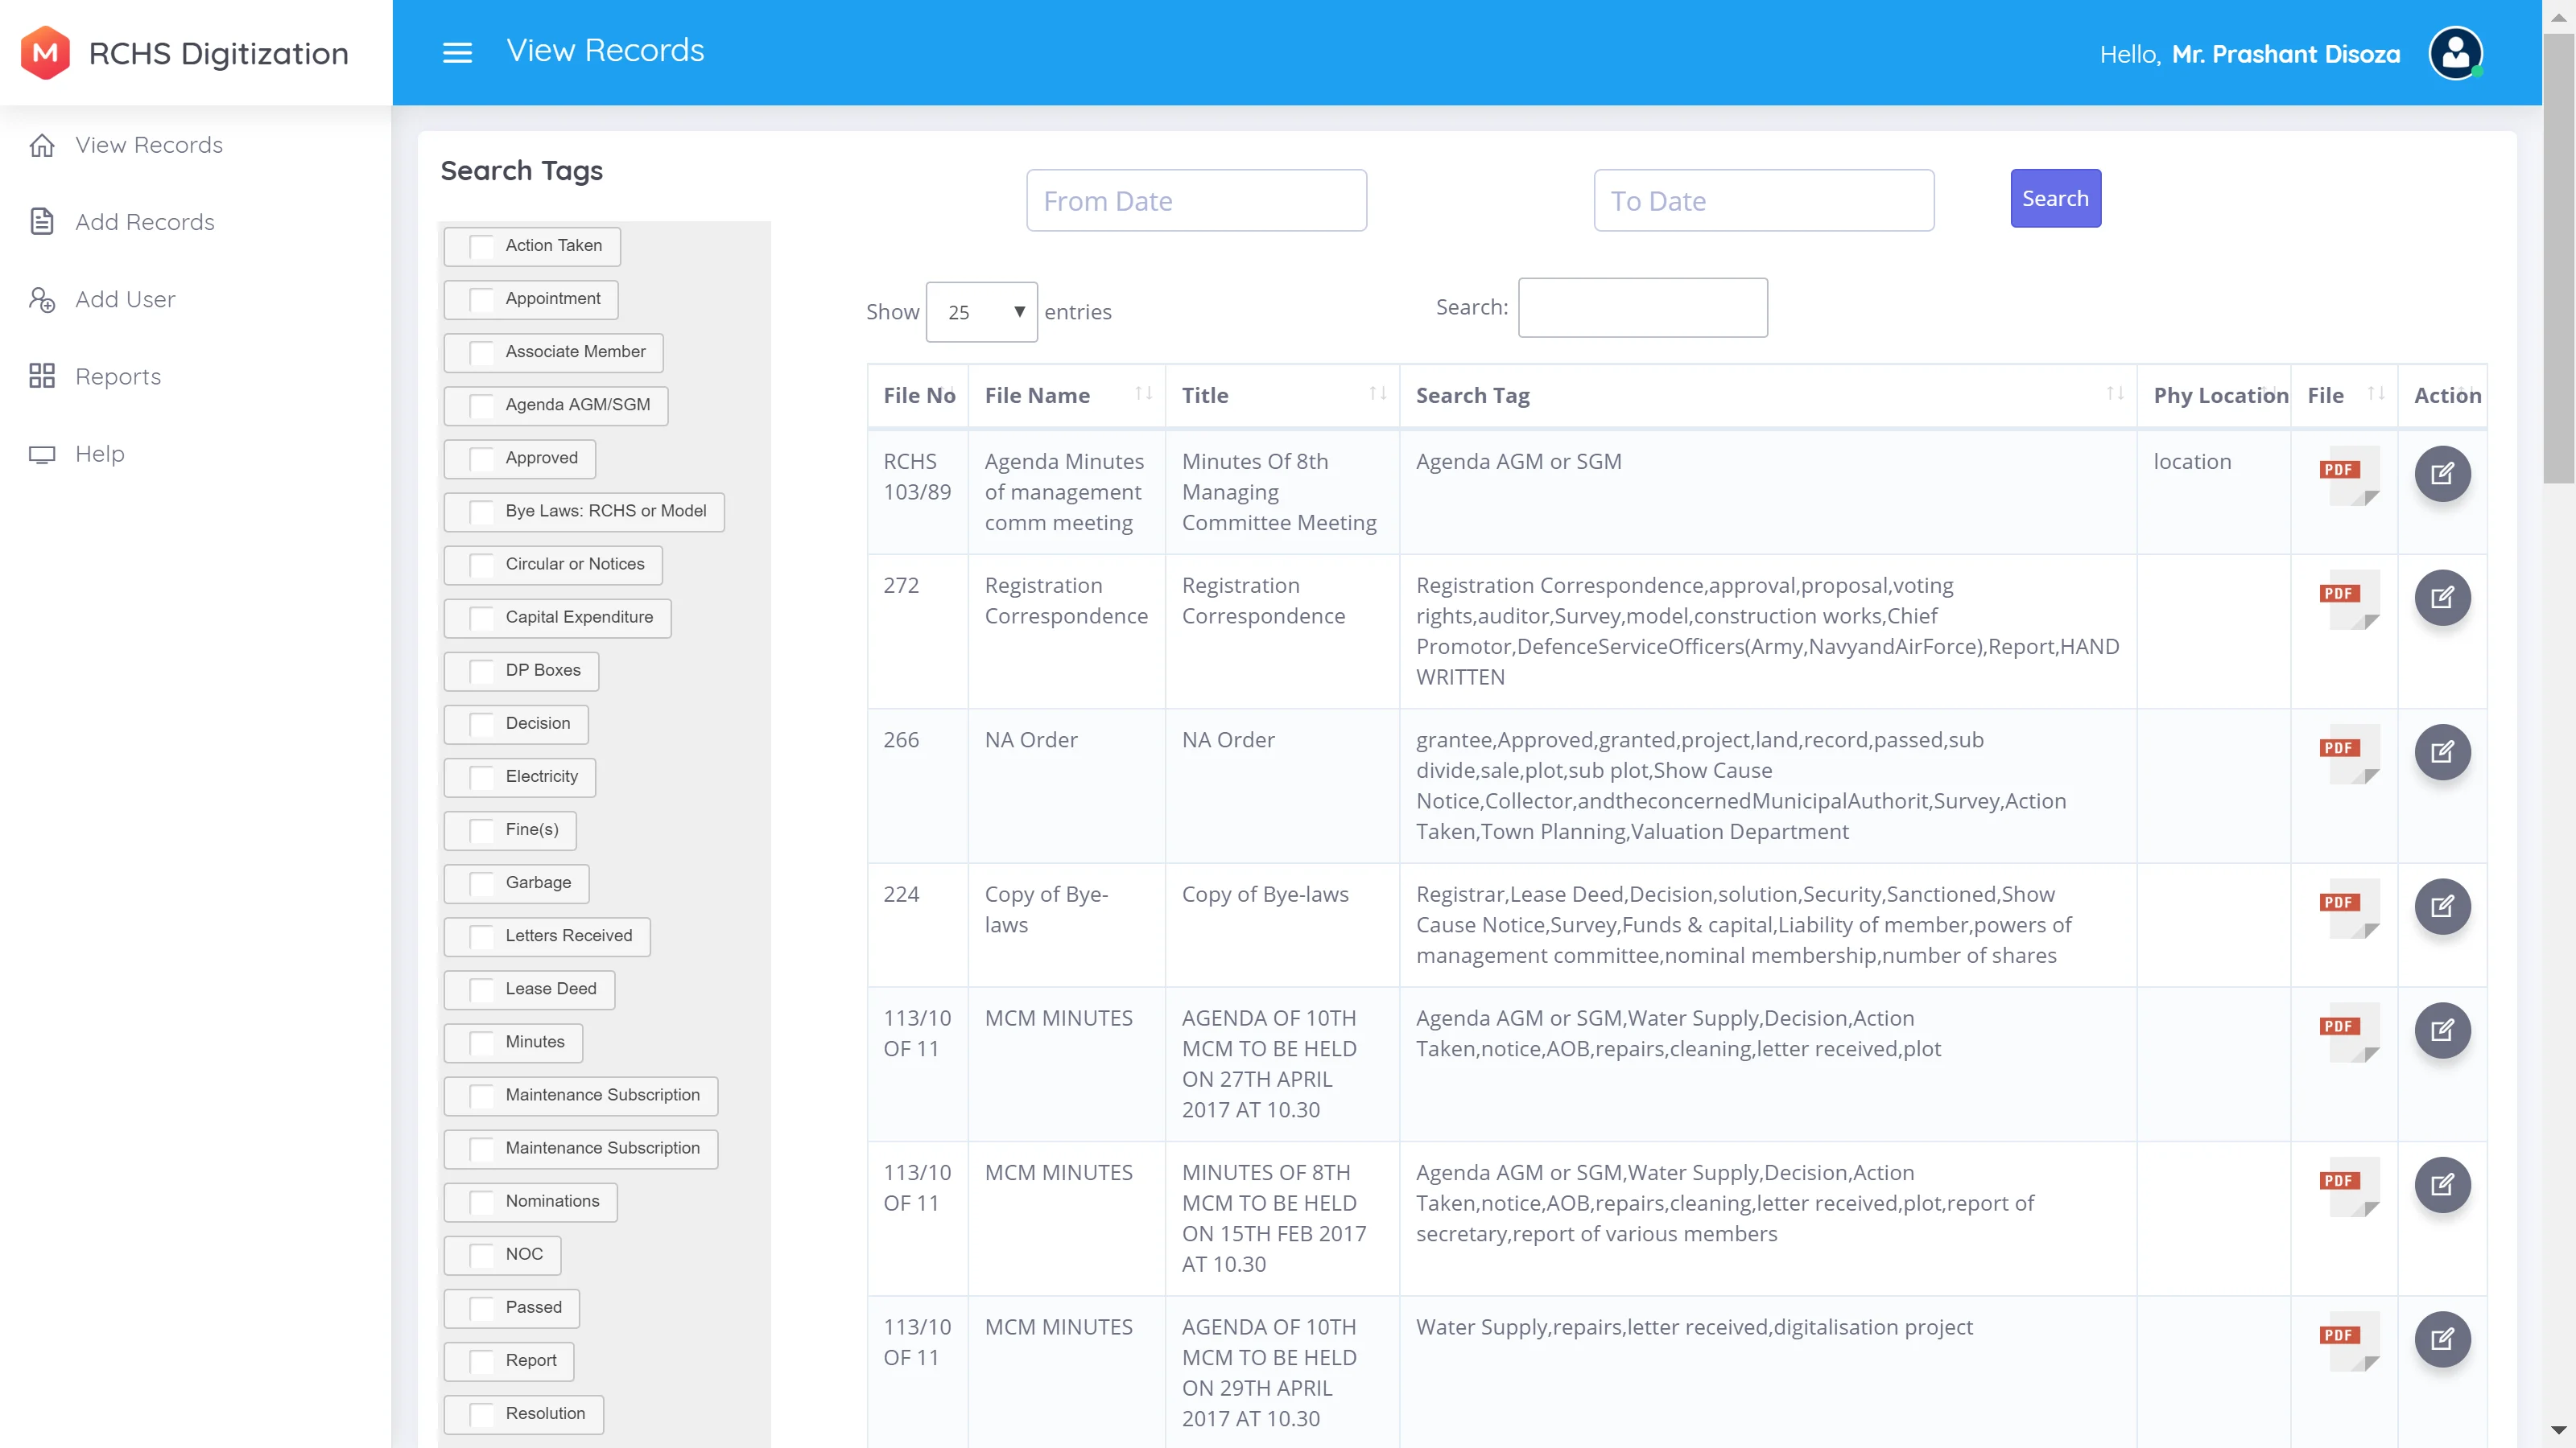Sort table by Title column
Viewport: 2576px width, 1448px height.
(1282, 396)
